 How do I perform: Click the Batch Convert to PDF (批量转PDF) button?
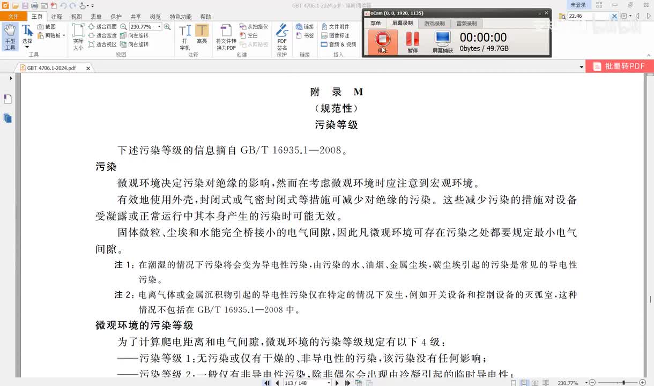(619, 66)
